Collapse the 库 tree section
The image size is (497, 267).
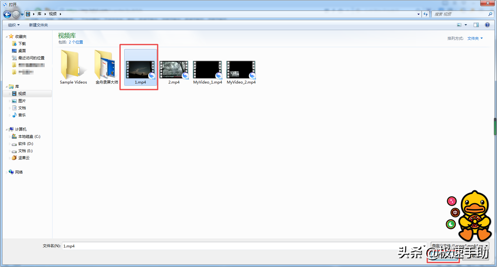click(x=7, y=87)
